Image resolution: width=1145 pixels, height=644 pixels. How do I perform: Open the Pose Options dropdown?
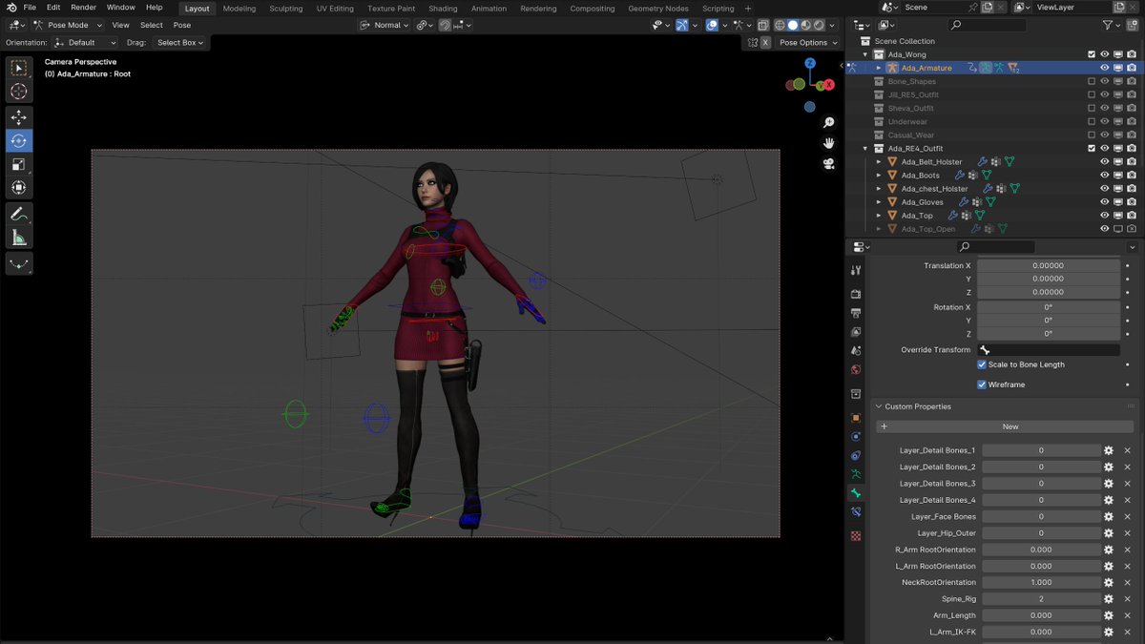point(807,43)
